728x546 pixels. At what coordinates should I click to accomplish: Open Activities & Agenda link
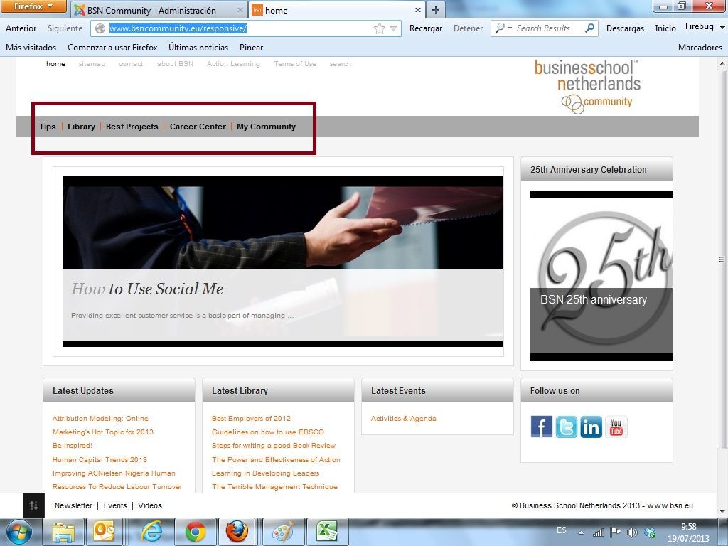coord(404,418)
